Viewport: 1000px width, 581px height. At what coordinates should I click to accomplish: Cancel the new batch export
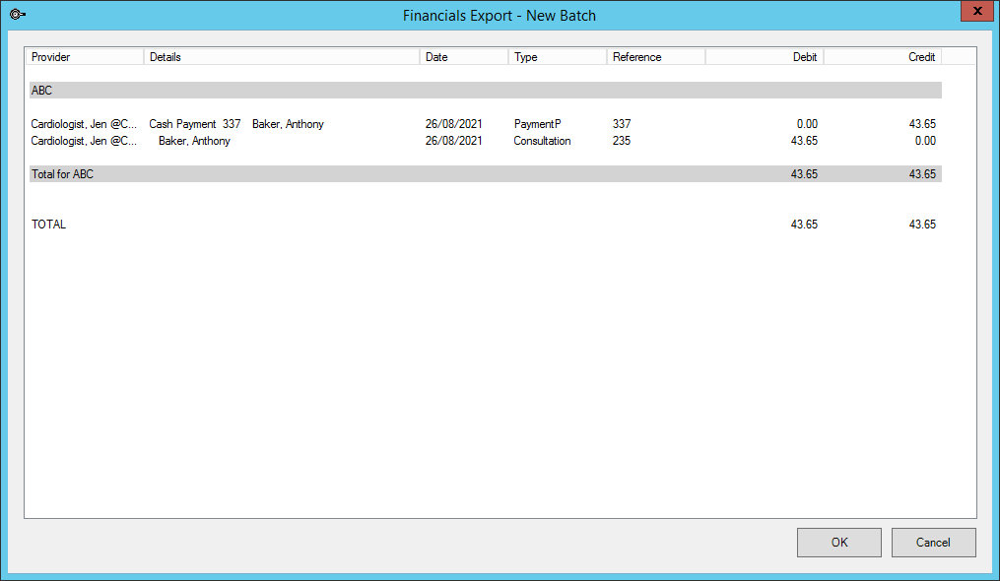click(x=933, y=542)
